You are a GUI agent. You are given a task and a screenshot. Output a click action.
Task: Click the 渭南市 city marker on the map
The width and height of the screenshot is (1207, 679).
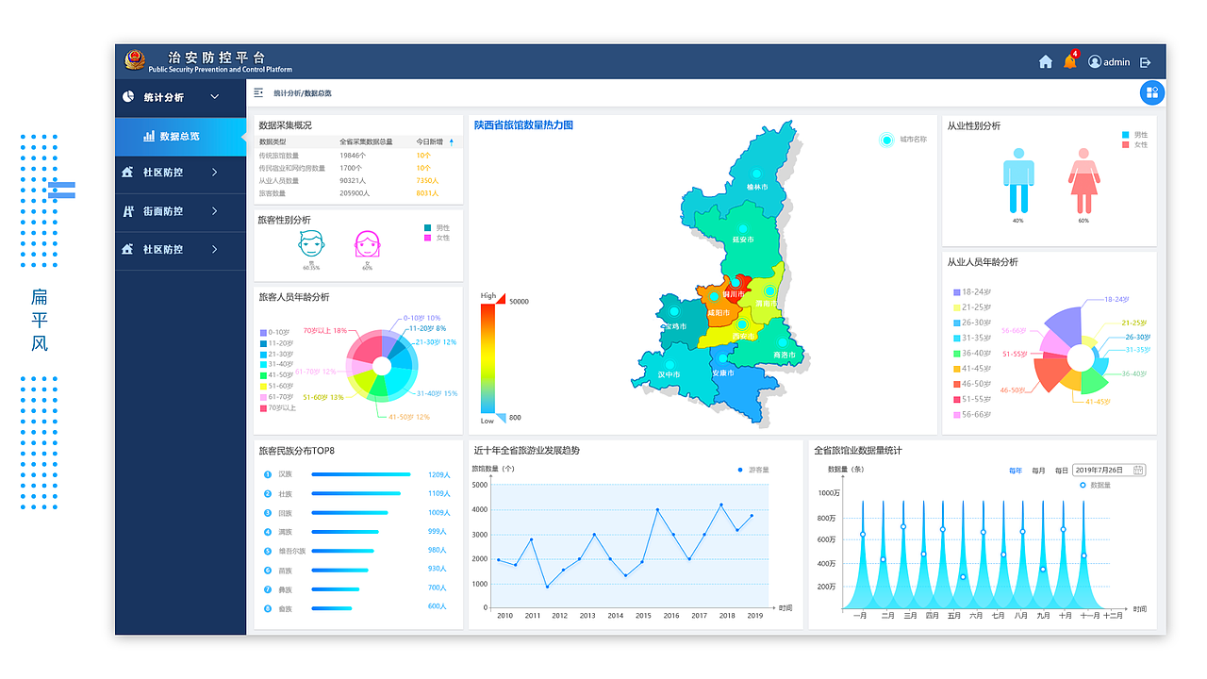pos(769,290)
